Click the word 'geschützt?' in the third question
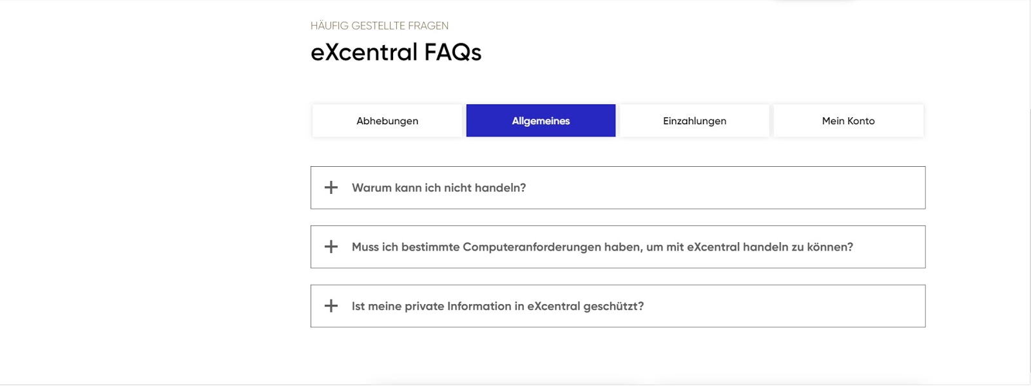This screenshot has width=1031, height=391. pos(613,307)
